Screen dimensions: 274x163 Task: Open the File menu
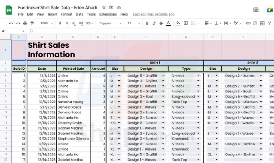tap(21, 14)
